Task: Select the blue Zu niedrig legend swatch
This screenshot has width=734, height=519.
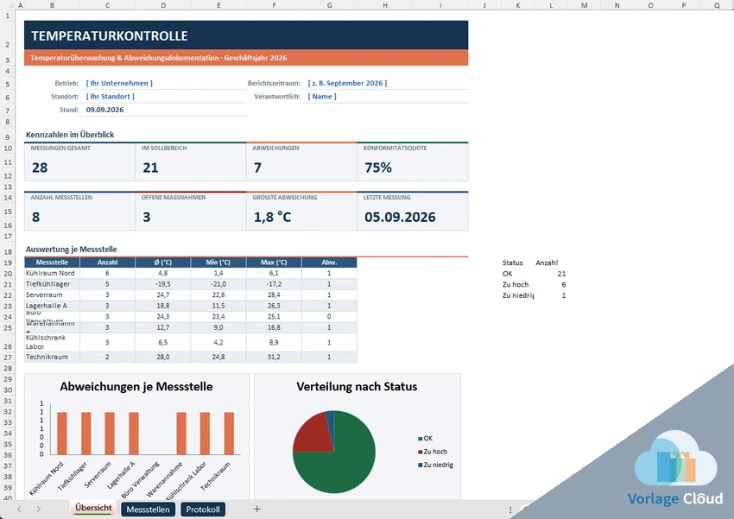Action: tap(421, 465)
